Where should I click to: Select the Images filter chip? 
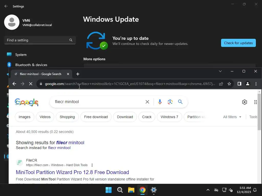coord(25,117)
